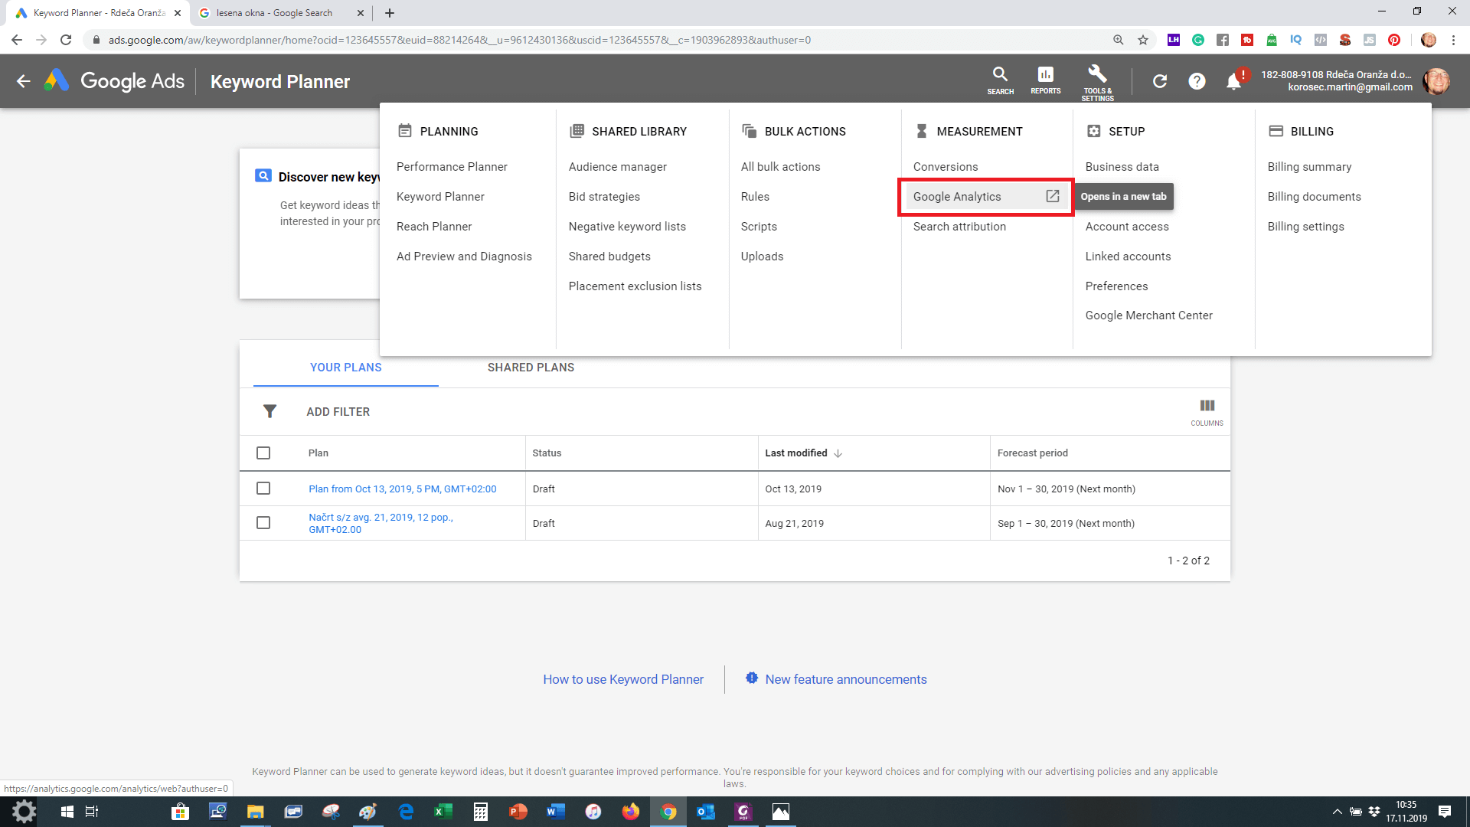Viewport: 1470px width, 827px height.
Task: Click the filter funnel icon
Action: coord(269,411)
